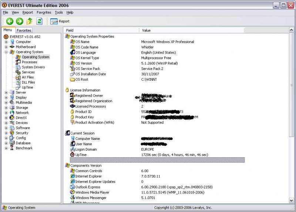Click the Security shield icon
This screenshot has width=296, height=212.
(12, 133)
